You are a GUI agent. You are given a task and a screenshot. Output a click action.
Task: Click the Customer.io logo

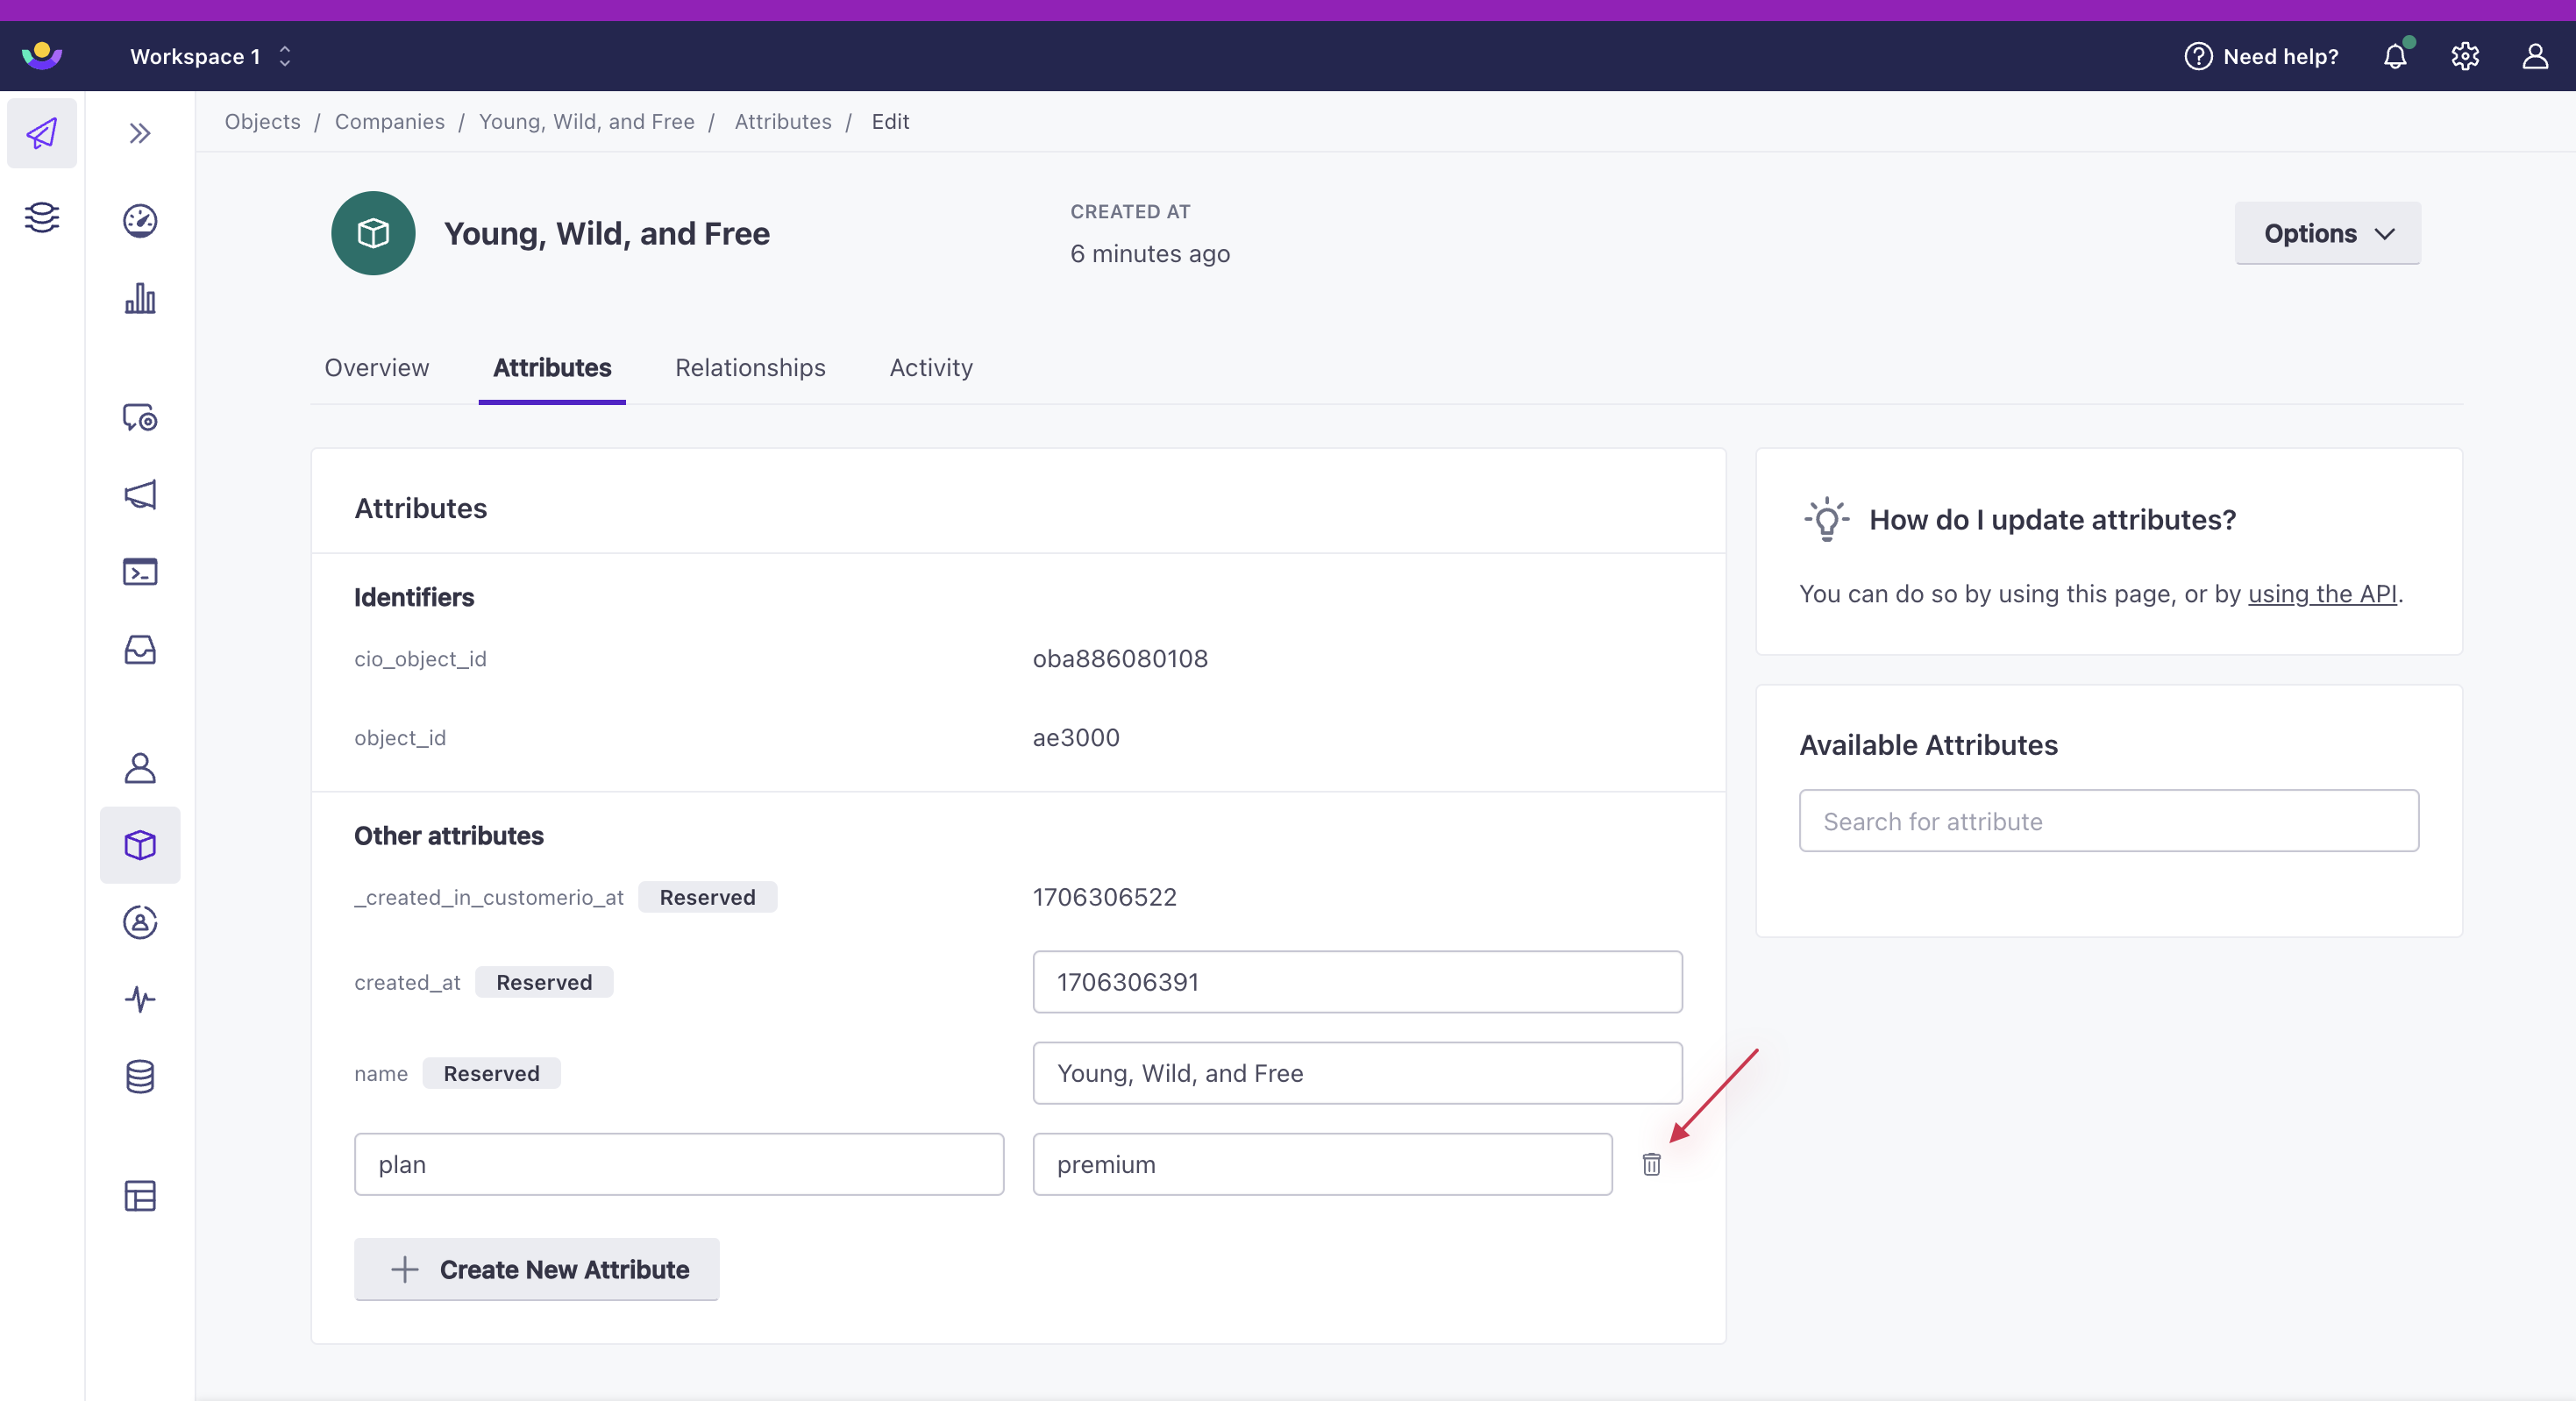coord(42,55)
